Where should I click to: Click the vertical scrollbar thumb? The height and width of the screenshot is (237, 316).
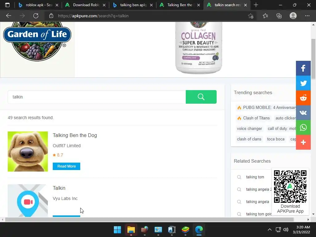point(313,59)
